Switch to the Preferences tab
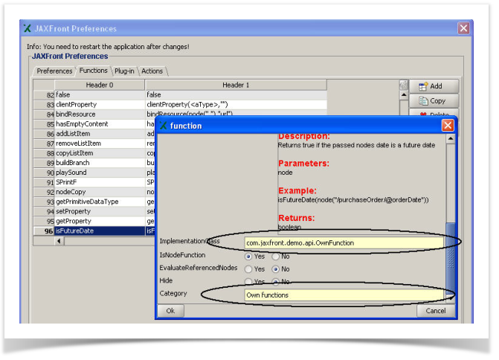Image resolution: width=499 pixels, height=360 pixels. pyautogui.click(x=54, y=71)
